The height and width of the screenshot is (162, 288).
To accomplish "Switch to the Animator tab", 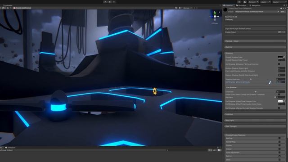I will pyautogui.click(x=8, y=5).
